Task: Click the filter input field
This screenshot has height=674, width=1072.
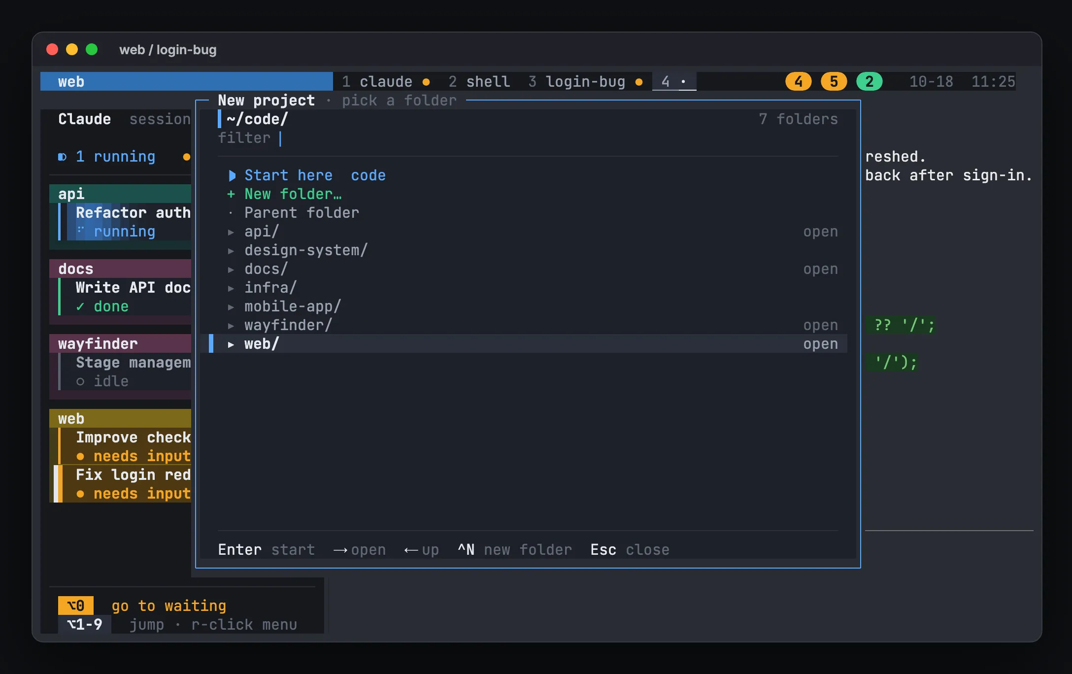Action: [528, 138]
